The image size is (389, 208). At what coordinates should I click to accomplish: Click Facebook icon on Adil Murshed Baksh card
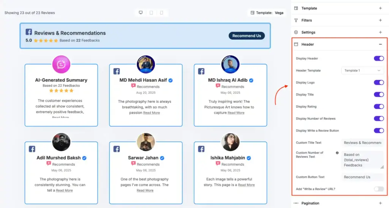[32, 149]
